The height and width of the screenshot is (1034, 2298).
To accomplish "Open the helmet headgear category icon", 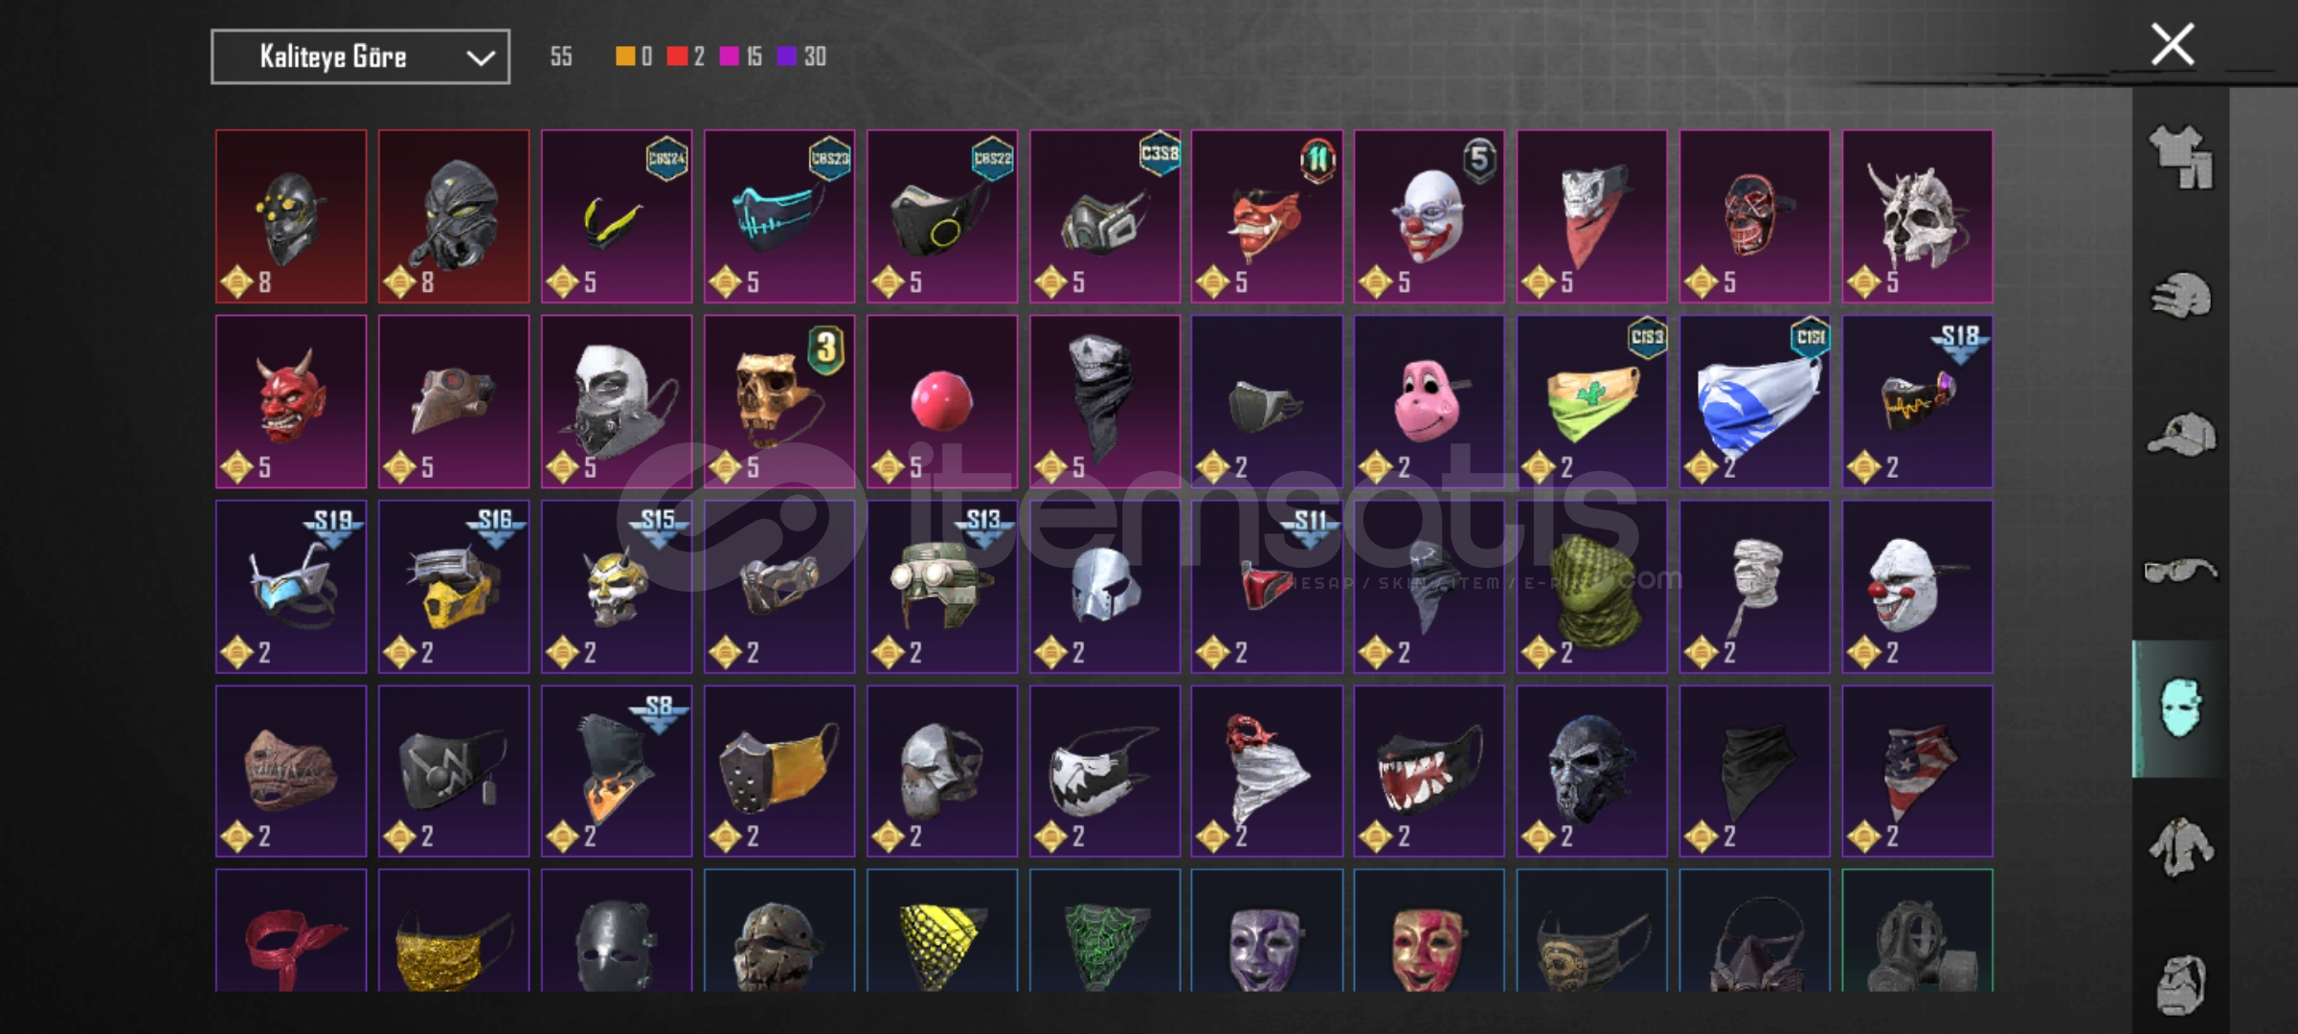I will [2180, 296].
